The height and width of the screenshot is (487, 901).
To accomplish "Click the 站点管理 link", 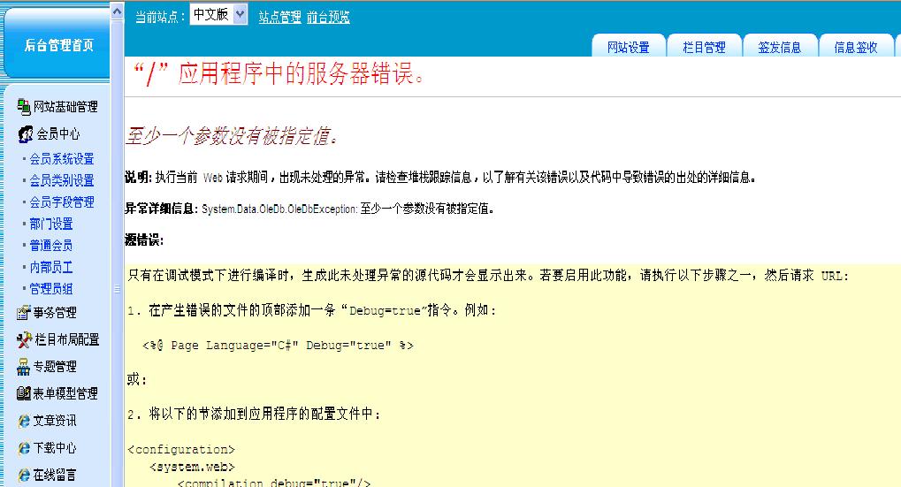I will point(279,17).
